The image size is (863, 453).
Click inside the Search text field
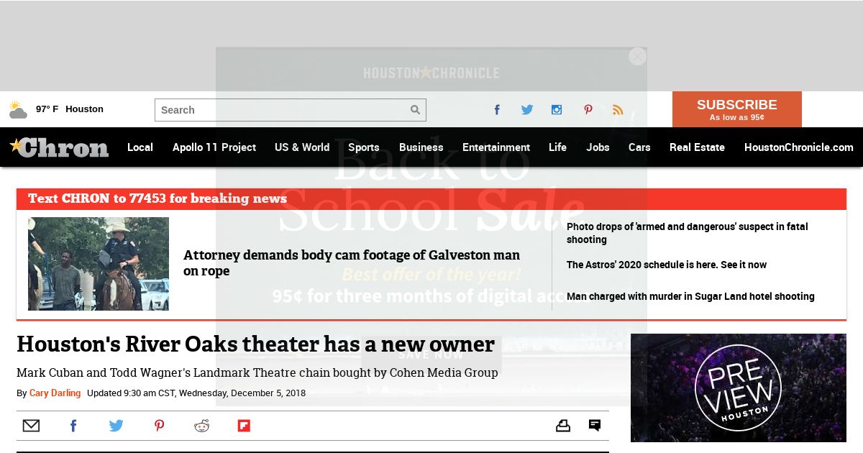(280, 110)
